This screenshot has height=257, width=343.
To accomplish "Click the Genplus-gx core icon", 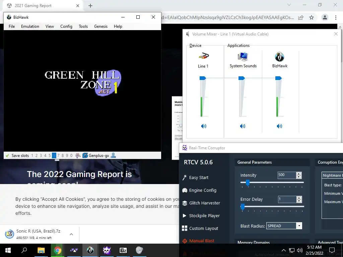I will pos(85,156).
